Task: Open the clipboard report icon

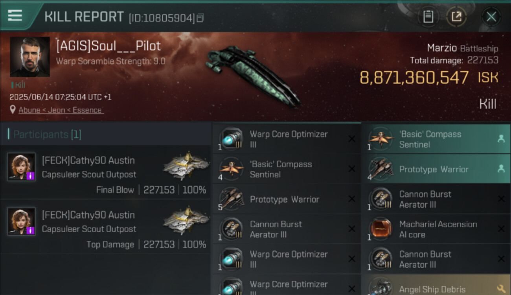Action: pos(428,17)
